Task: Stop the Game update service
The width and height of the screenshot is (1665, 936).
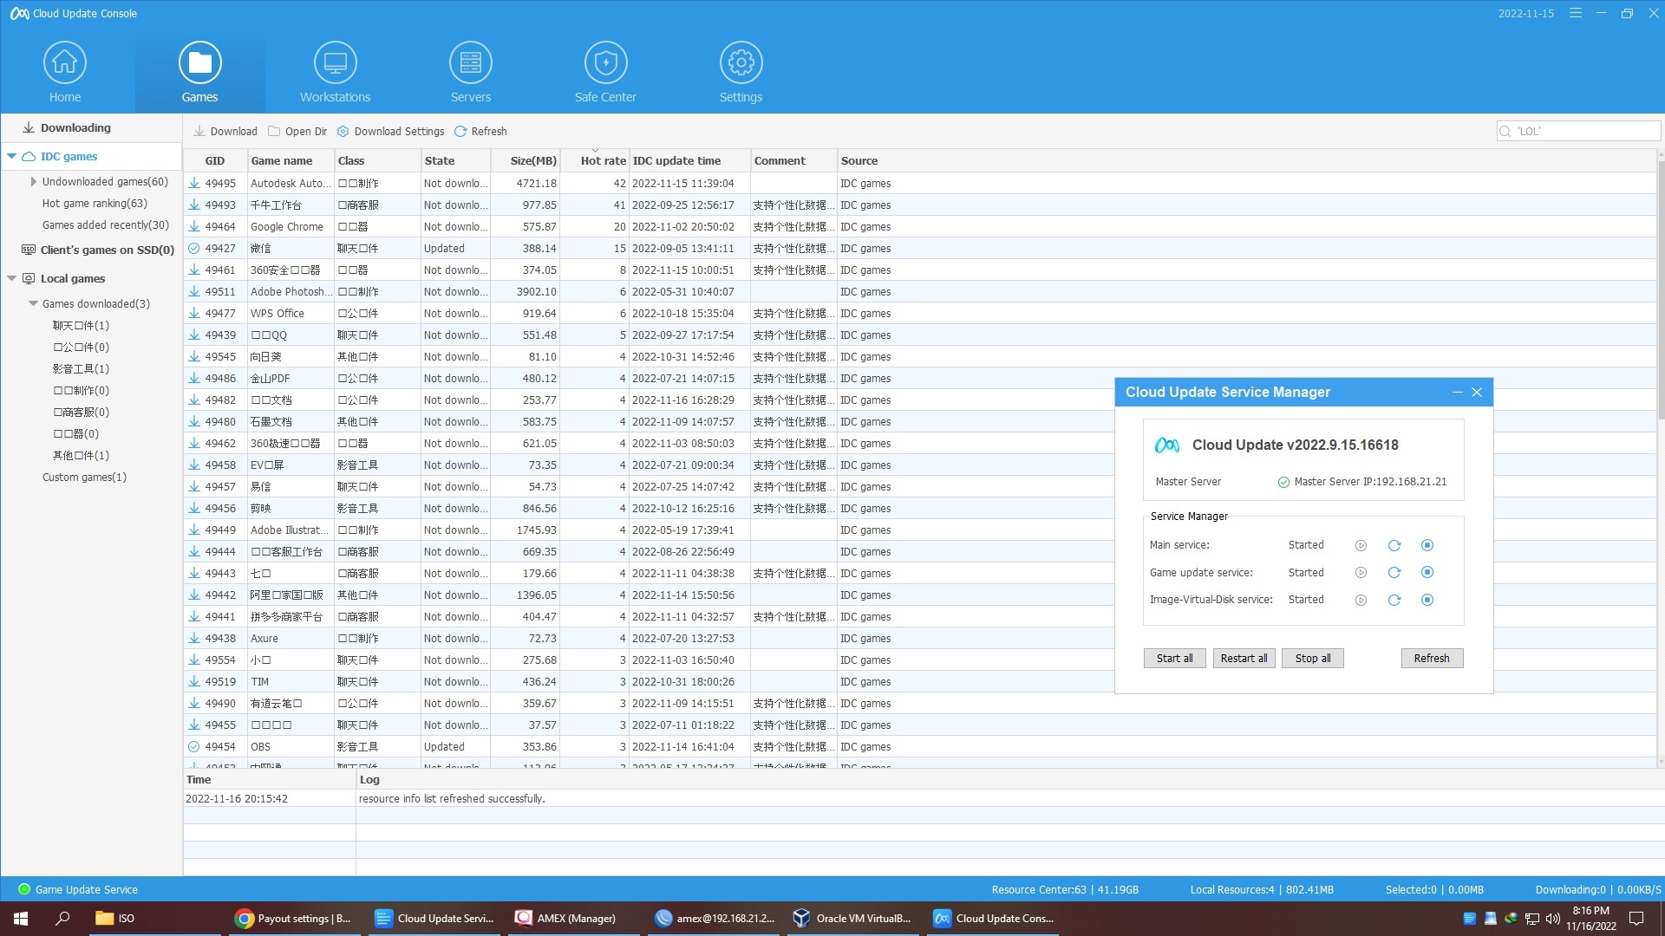Action: (x=1427, y=572)
